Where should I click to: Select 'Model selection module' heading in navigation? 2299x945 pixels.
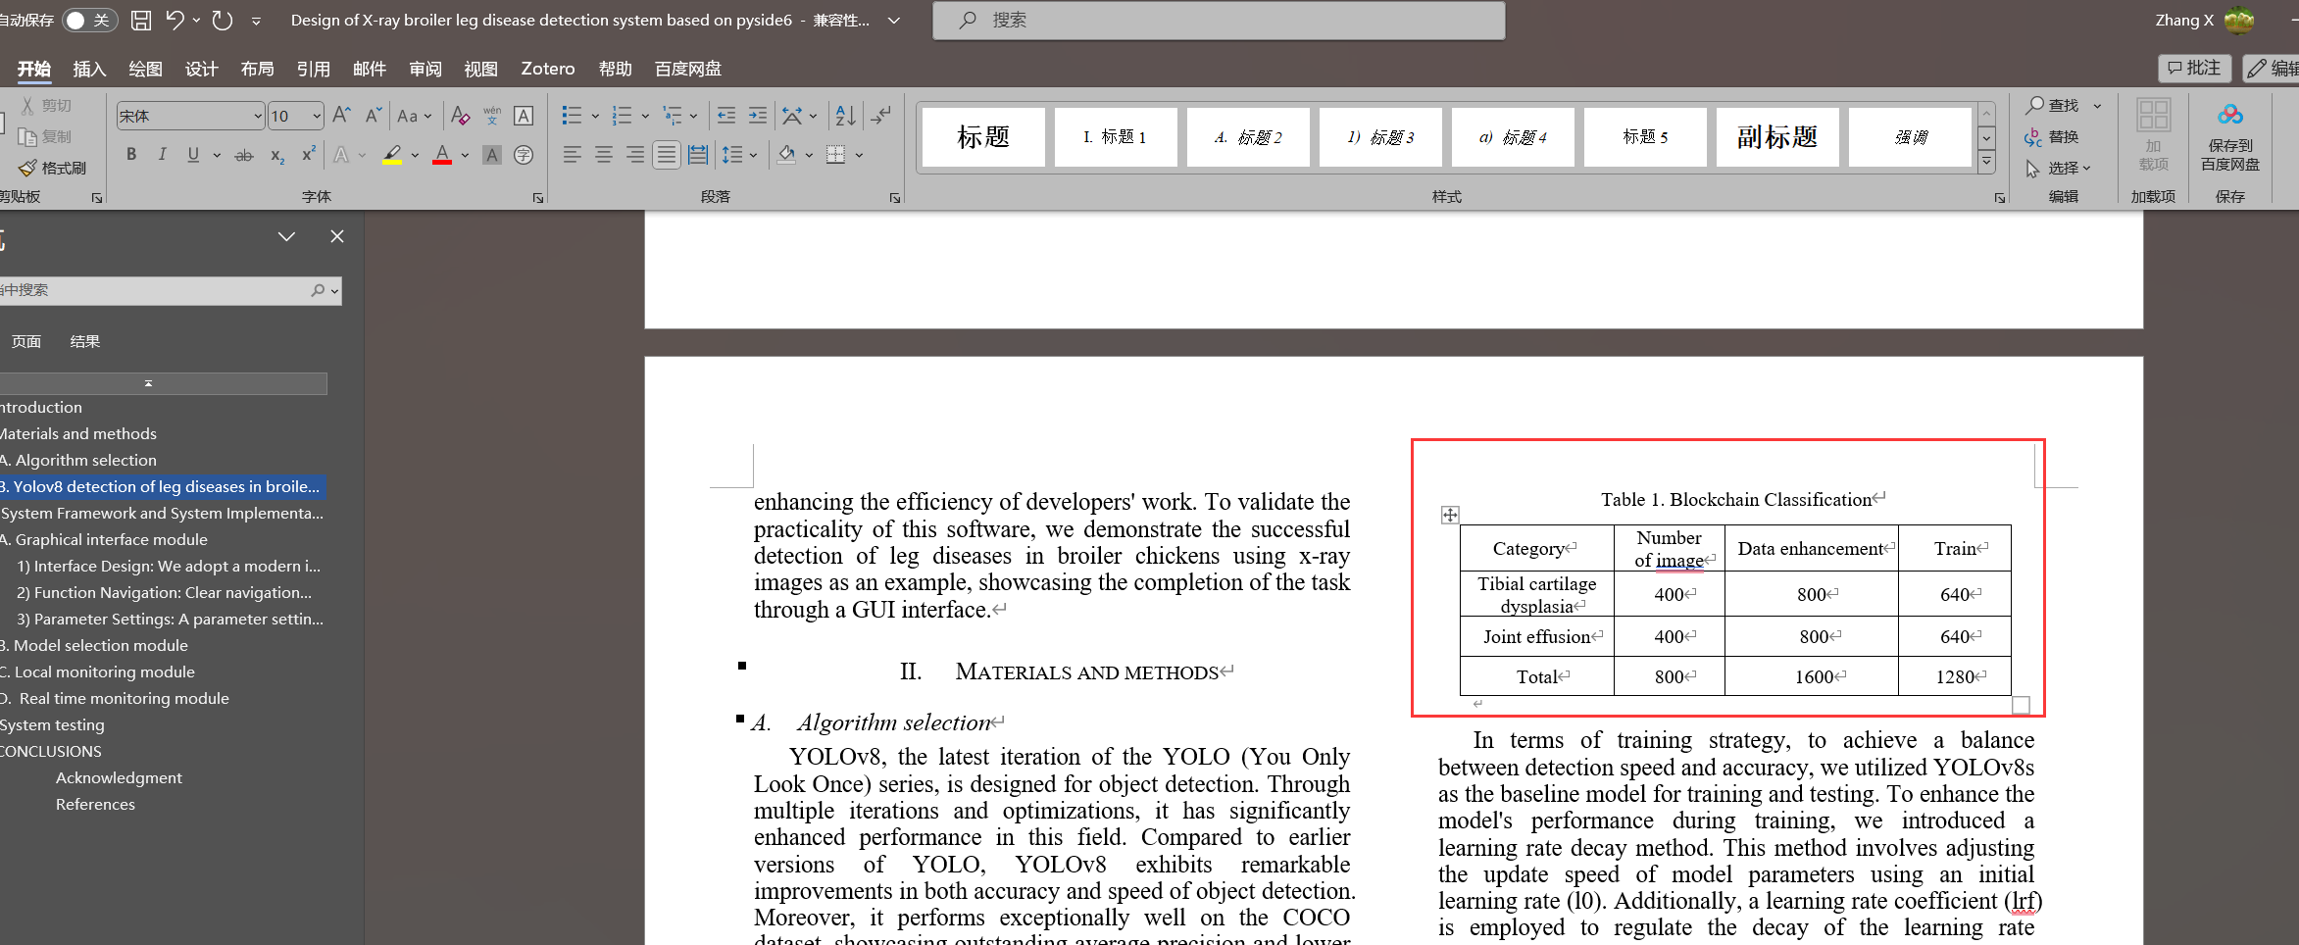pyautogui.click(x=98, y=645)
